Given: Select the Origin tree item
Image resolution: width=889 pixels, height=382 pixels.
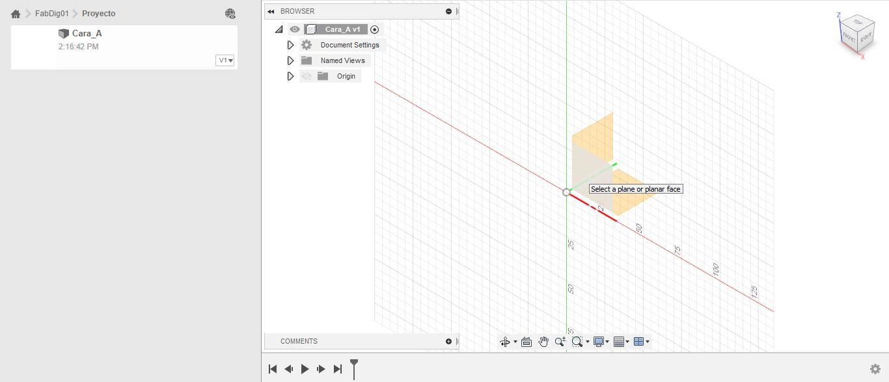Looking at the screenshot, I should tap(346, 76).
